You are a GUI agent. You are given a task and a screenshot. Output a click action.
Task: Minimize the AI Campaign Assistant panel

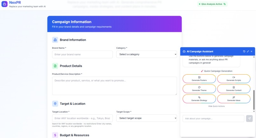click(248, 51)
